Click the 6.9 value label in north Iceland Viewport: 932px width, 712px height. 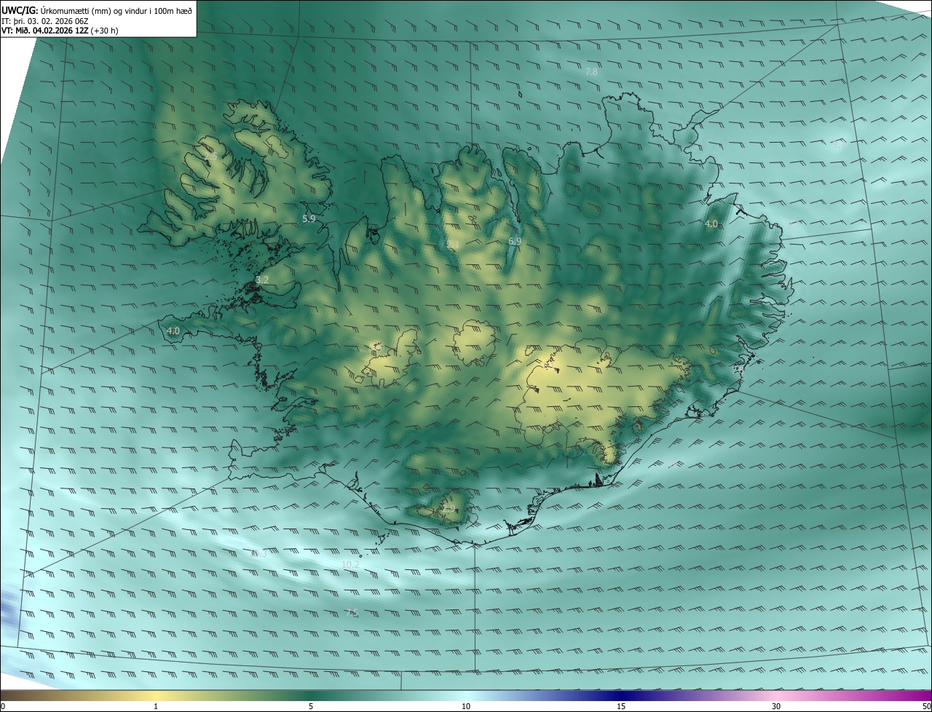click(x=515, y=241)
